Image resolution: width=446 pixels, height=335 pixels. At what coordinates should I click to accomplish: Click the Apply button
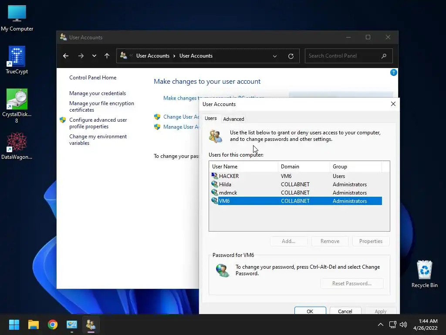click(x=380, y=311)
